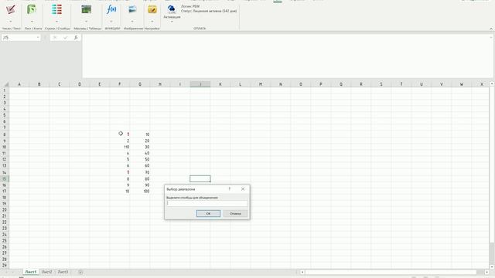
Task: Select row 8 header
Action: [x=5, y=134]
